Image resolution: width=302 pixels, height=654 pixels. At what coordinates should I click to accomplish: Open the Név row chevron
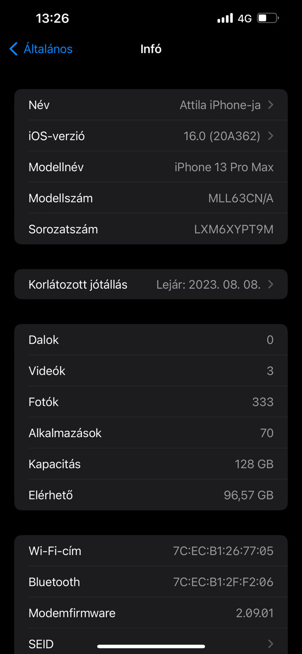[270, 105]
